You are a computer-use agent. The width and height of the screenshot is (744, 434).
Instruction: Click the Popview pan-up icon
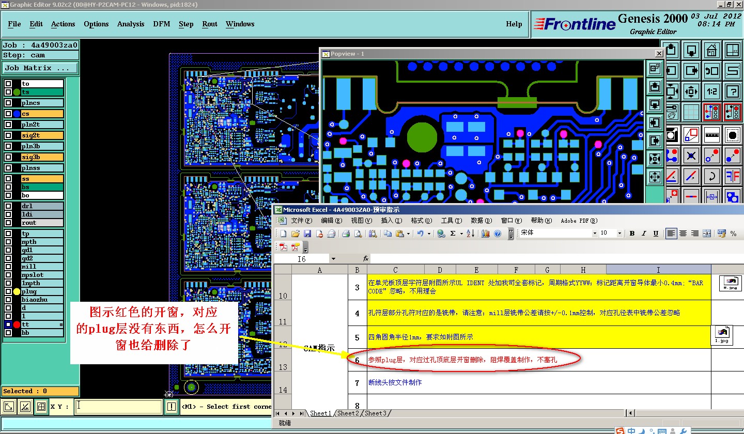tap(655, 86)
